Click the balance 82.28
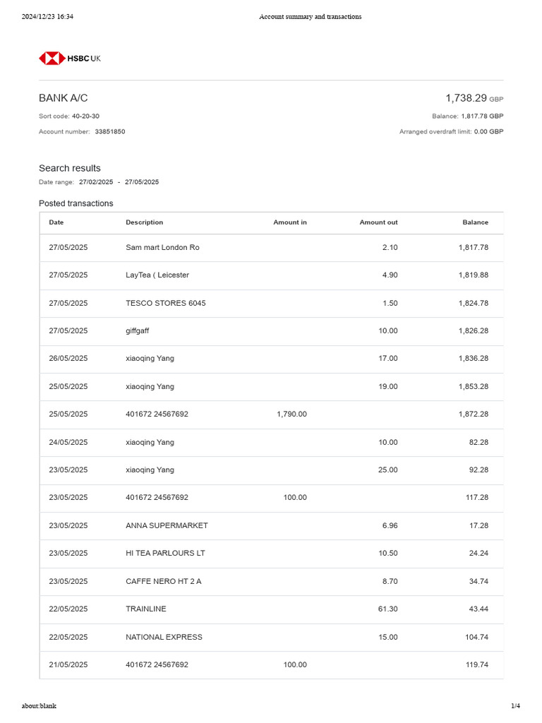Viewport: 542px width, 723px height. pos(479,443)
